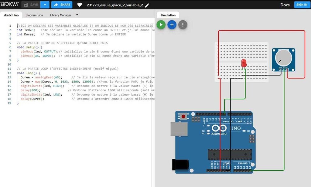
Task: Select the Simulation tab
Action: 168,15
